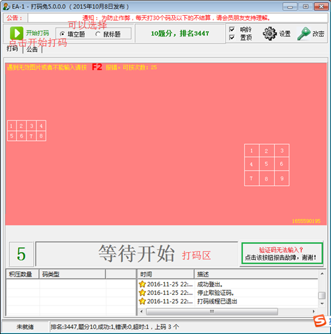The image size is (331, 334).
Task: Click the 未就绪 status bar text
Action: [x=25, y=327]
